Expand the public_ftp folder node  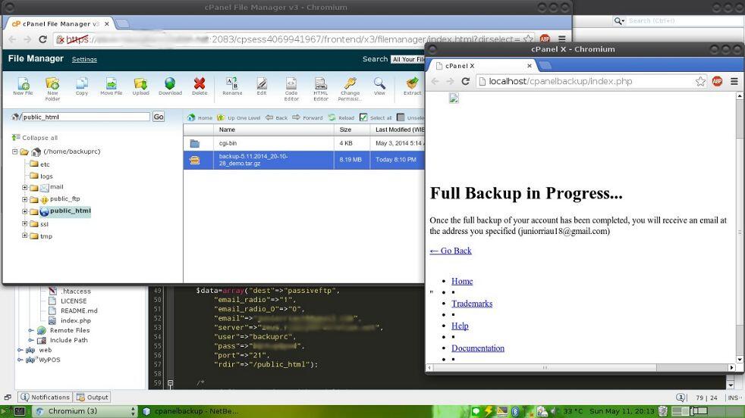click(x=25, y=199)
